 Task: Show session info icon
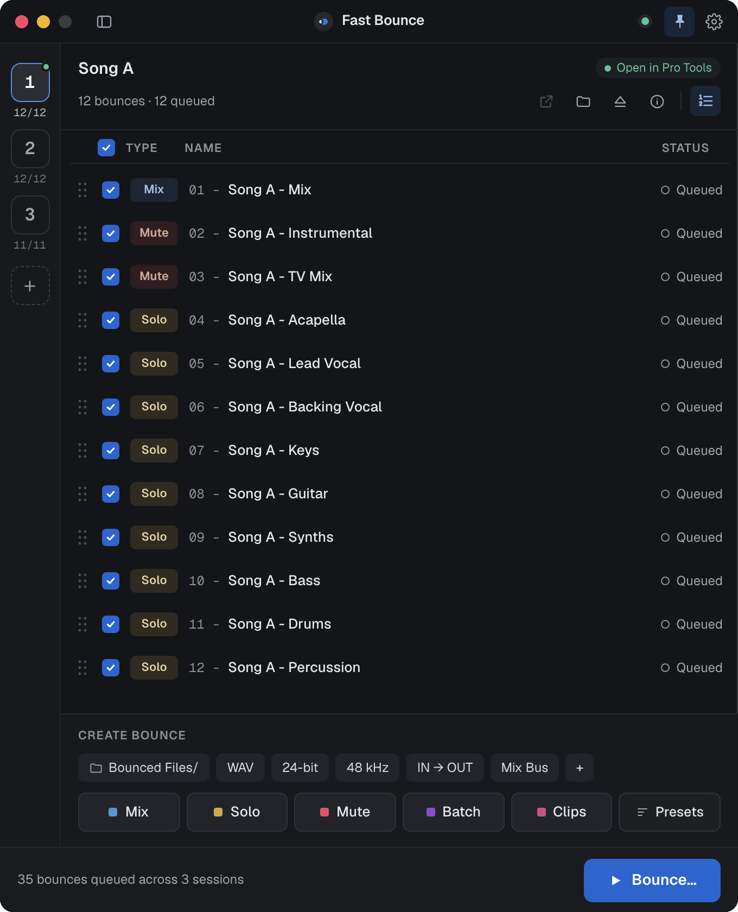[657, 102]
